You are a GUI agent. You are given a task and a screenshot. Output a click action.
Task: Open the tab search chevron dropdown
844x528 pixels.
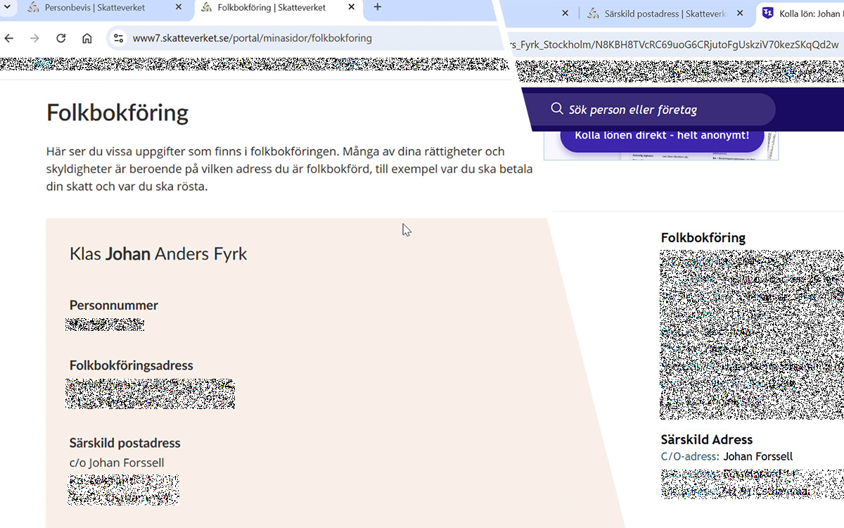(8, 7)
